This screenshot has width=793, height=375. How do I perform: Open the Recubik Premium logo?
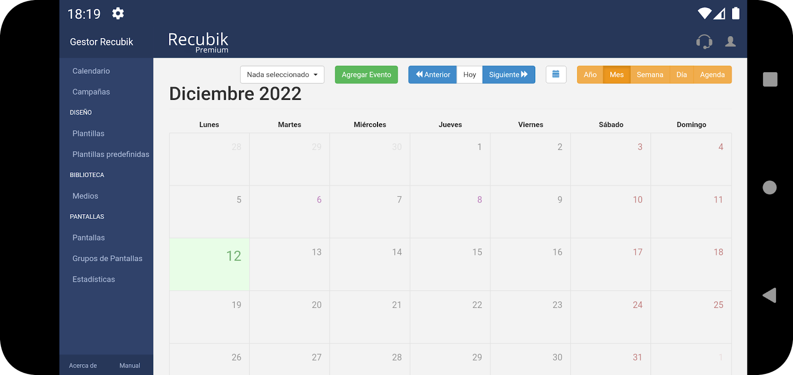click(198, 43)
